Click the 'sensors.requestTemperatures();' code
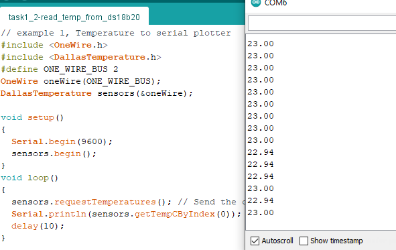 click(x=91, y=202)
